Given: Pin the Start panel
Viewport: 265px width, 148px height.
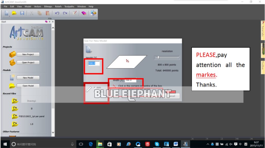Looking at the screenshot, I should coord(49,22).
